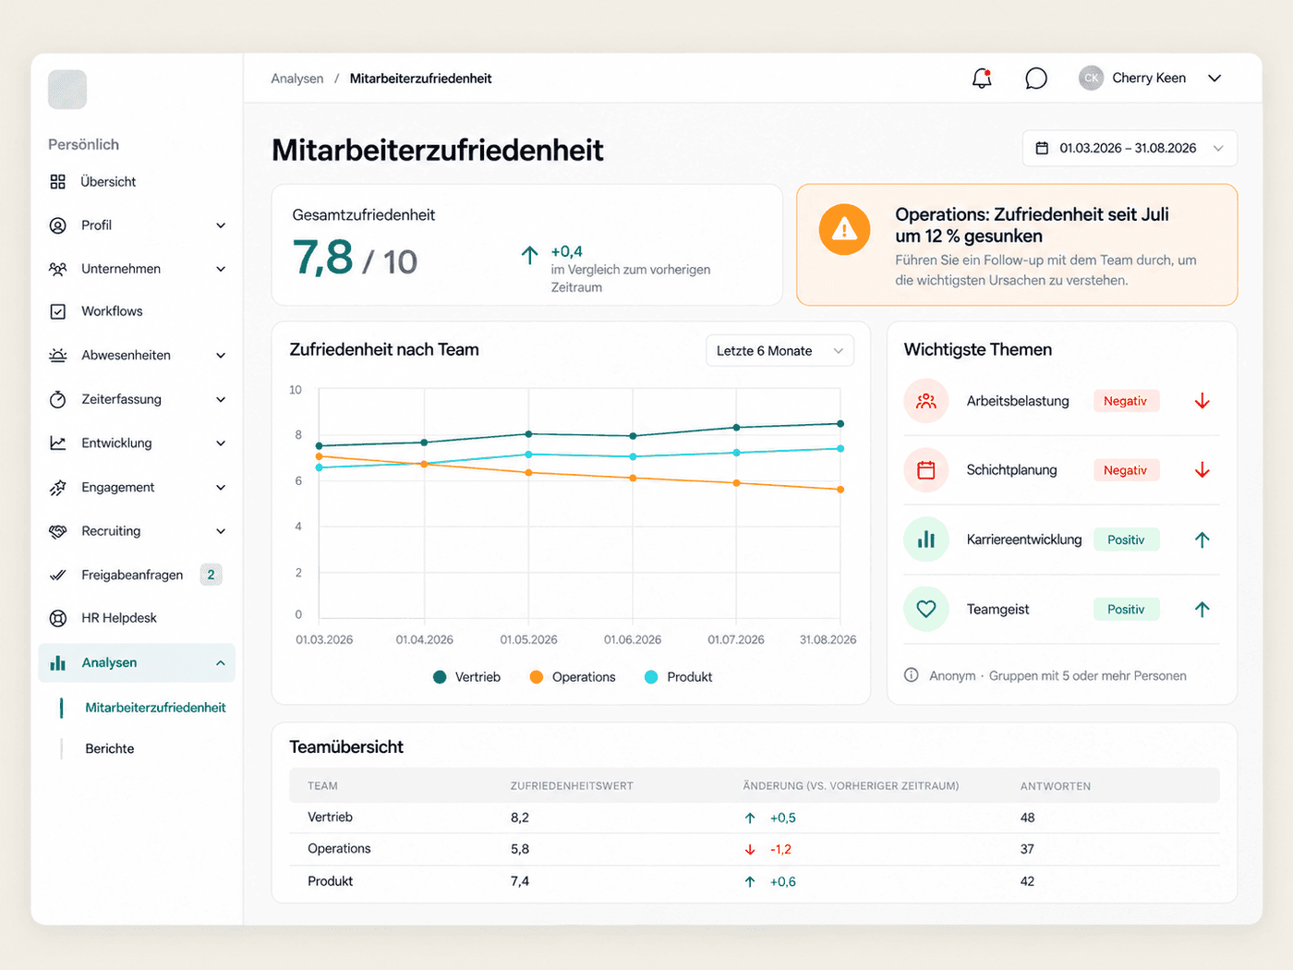Click the HR Helpdesk lifebuoy icon
The width and height of the screenshot is (1293, 970).
(58, 618)
